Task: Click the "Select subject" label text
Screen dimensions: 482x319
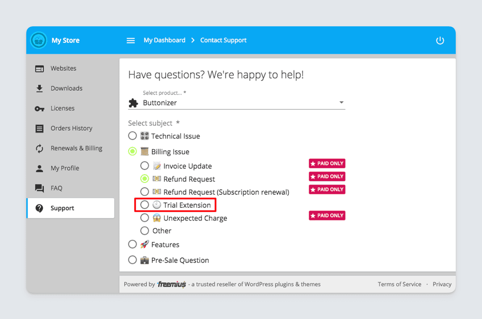Action: click(150, 123)
